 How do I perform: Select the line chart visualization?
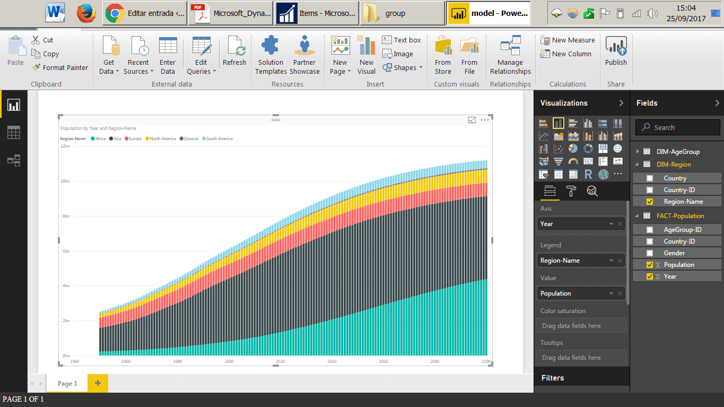tap(543, 136)
